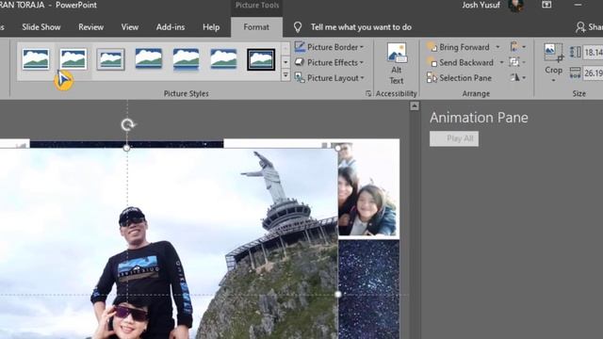Click the Picture Border pencil icon

(x=300, y=47)
